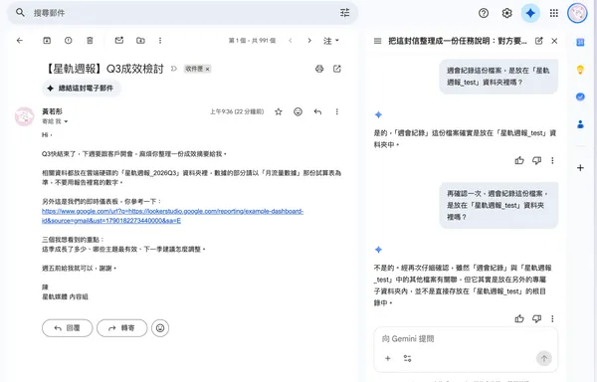Image resolution: width=597 pixels, height=382 pixels.
Task: Thumbs up the 不是的 response
Action: [519, 318]
